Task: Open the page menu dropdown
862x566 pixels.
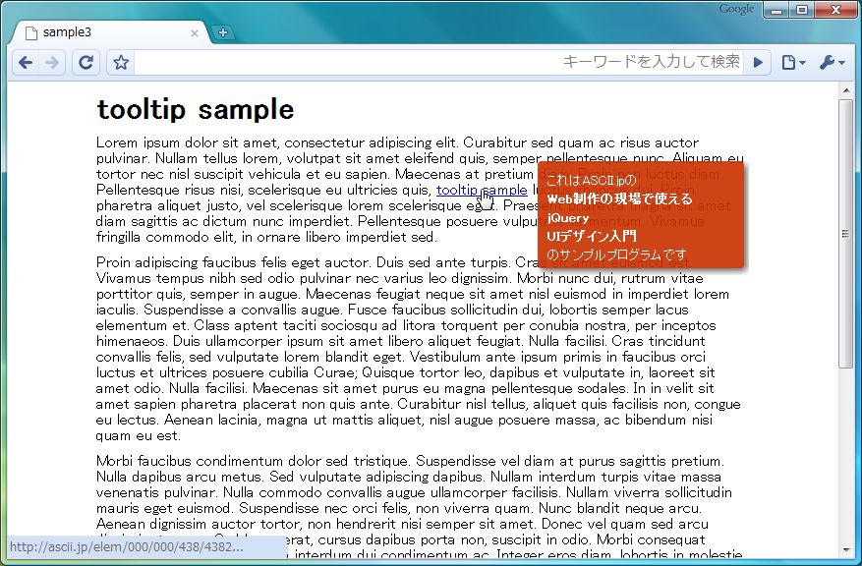Action: tap(793, 63)
